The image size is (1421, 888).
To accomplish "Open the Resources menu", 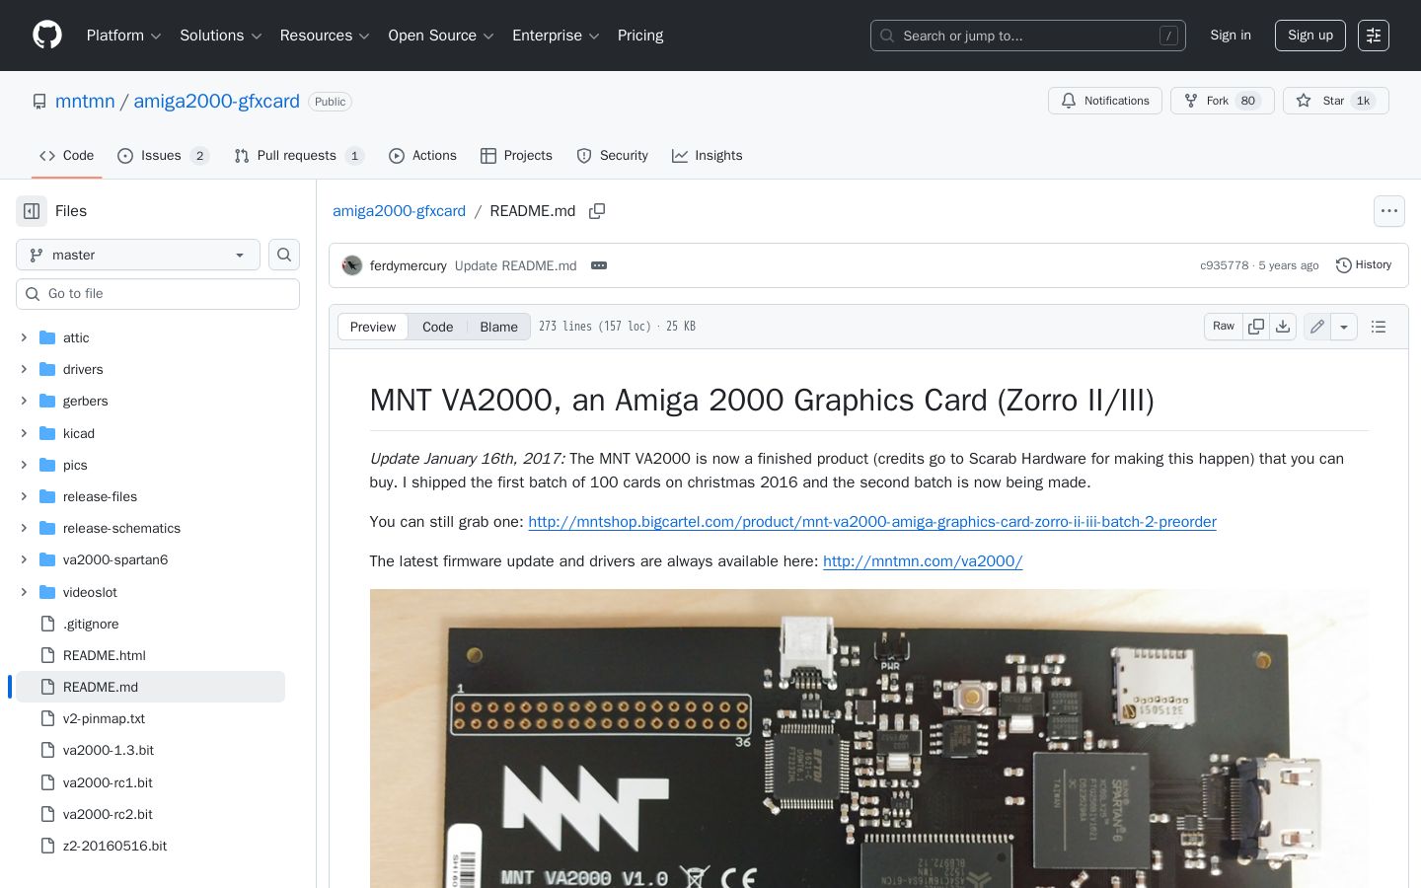I will (x=325, y=36).
